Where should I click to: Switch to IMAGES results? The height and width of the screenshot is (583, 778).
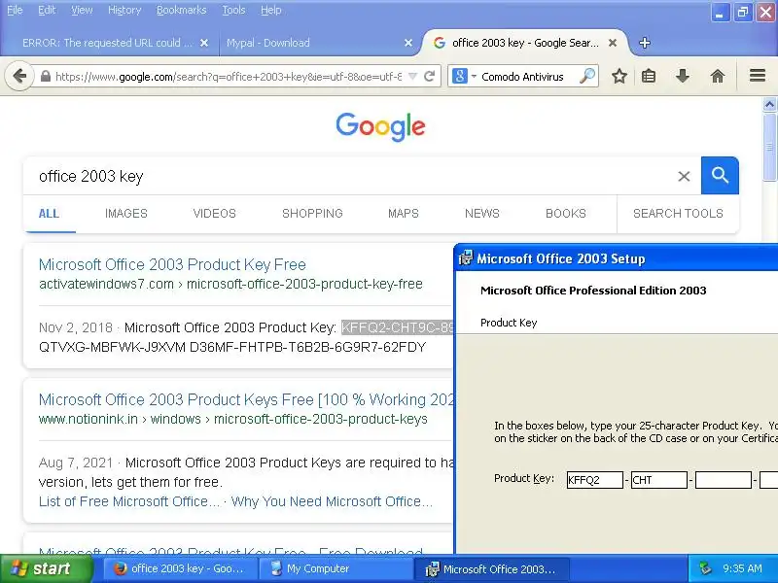pos(126,214)
